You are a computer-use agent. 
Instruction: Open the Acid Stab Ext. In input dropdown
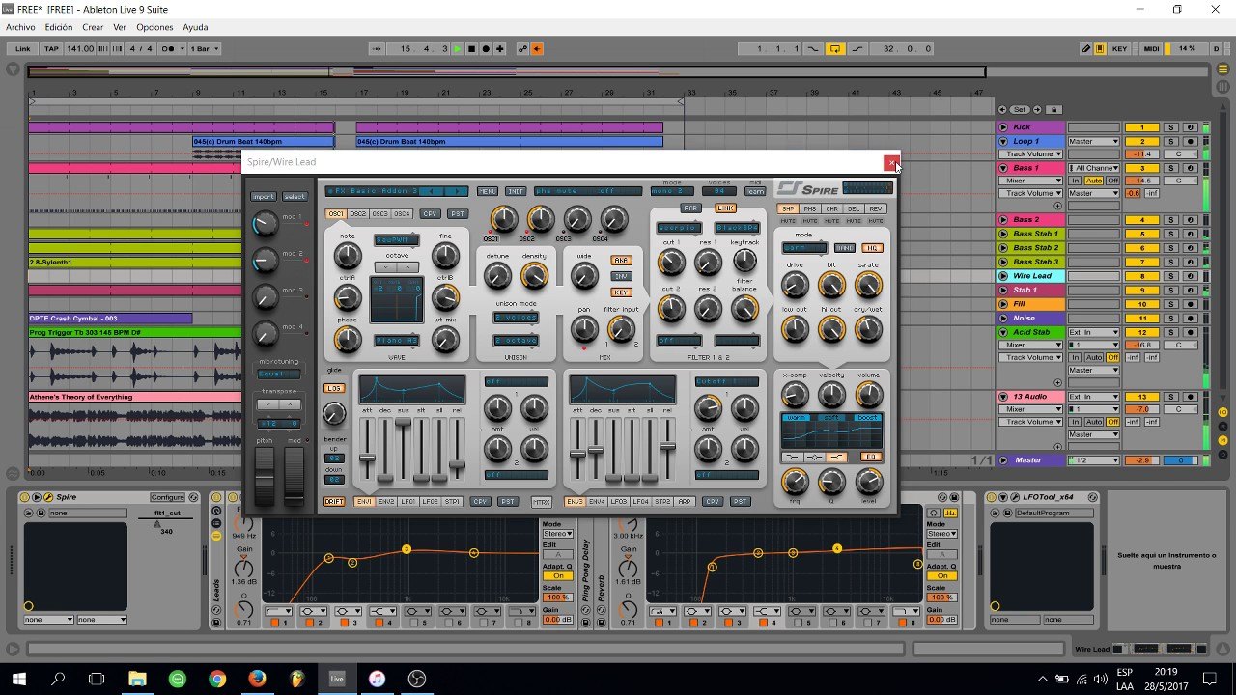coord(1093,332)
